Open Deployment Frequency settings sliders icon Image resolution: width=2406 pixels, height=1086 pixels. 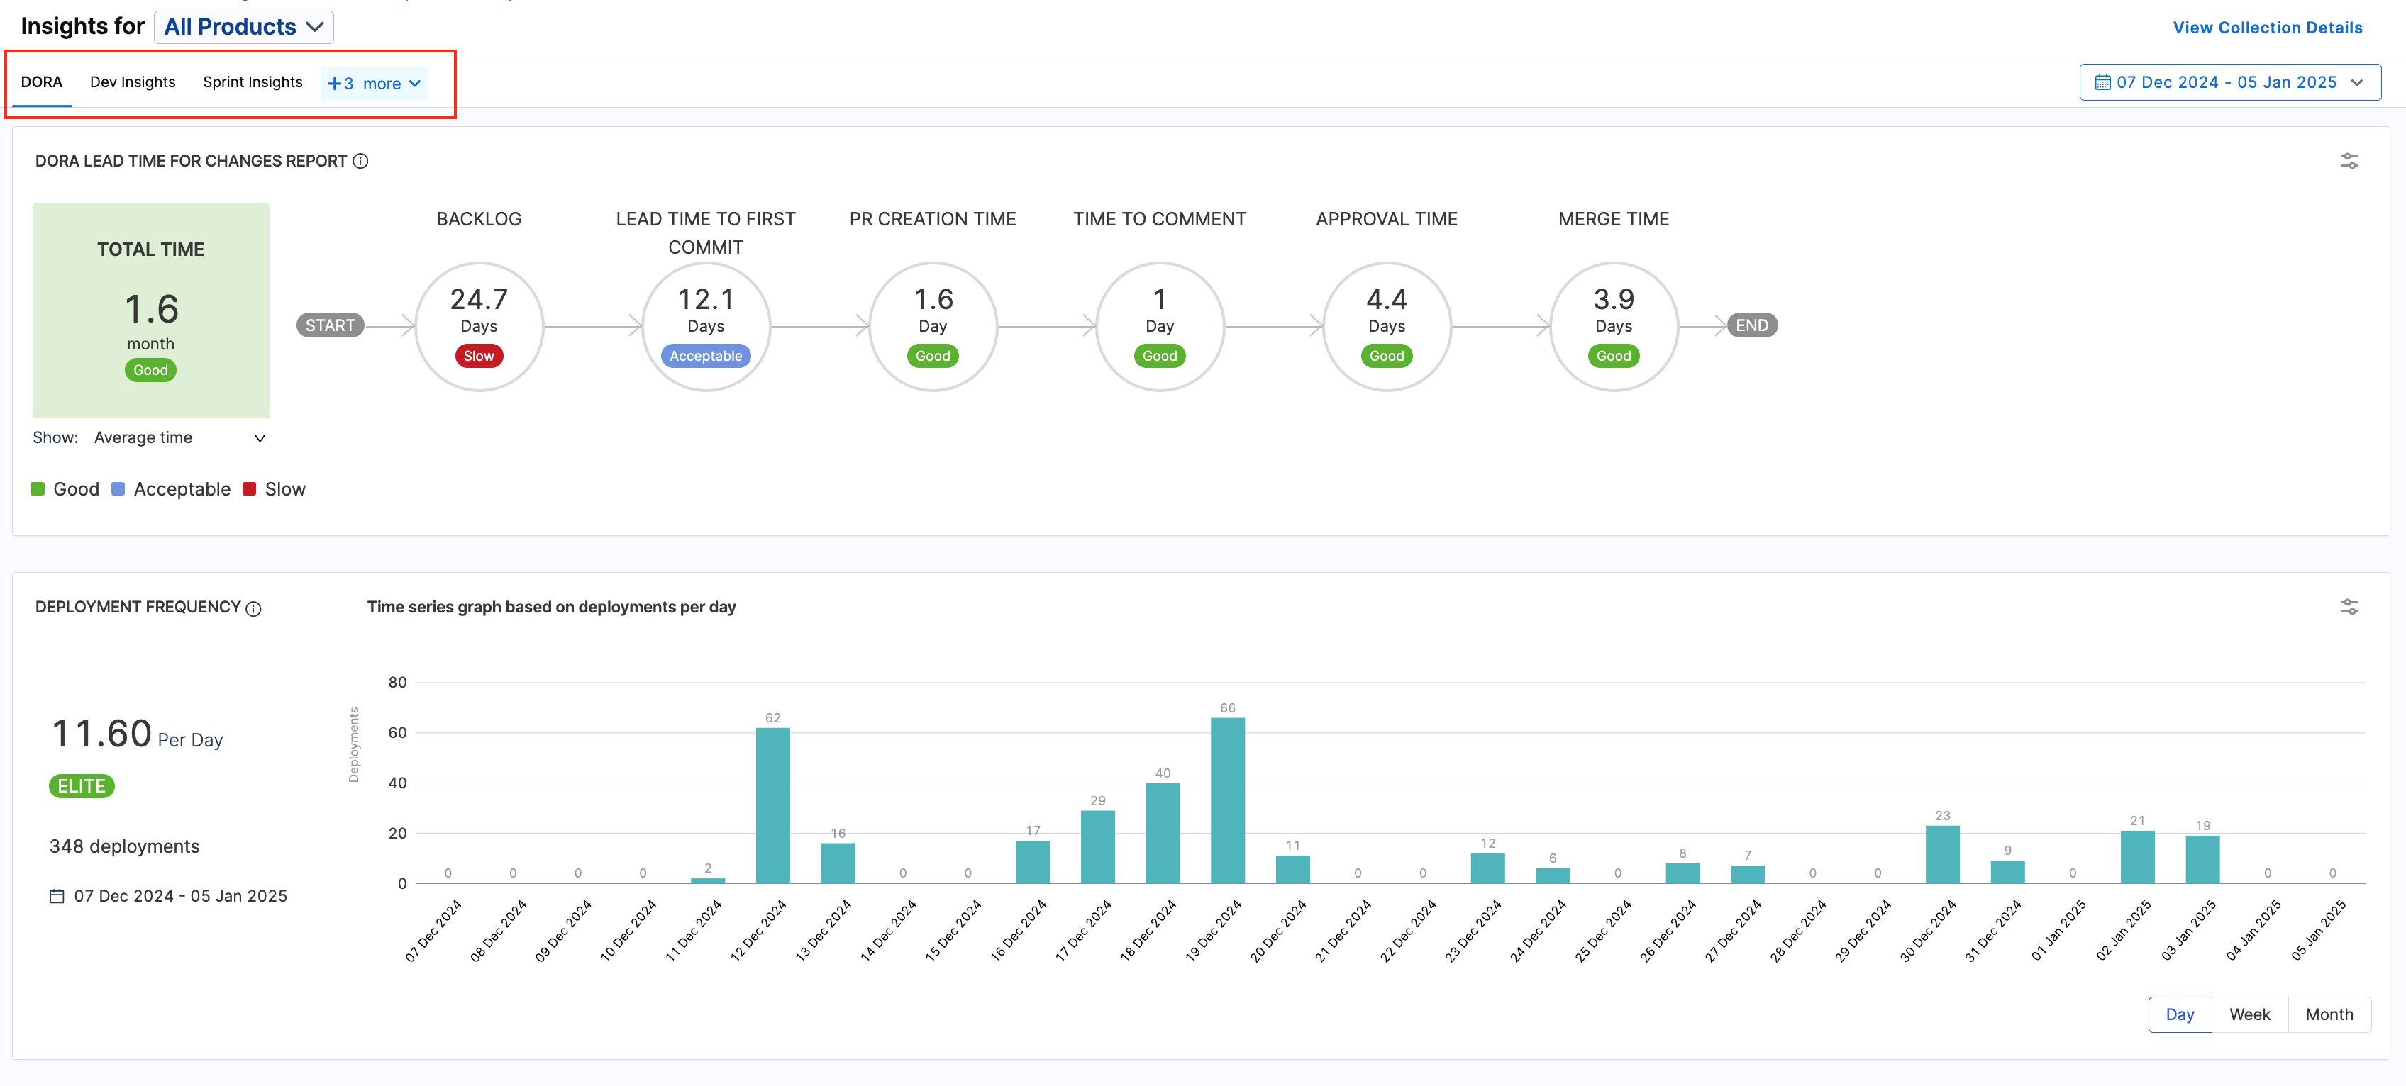2349,607
